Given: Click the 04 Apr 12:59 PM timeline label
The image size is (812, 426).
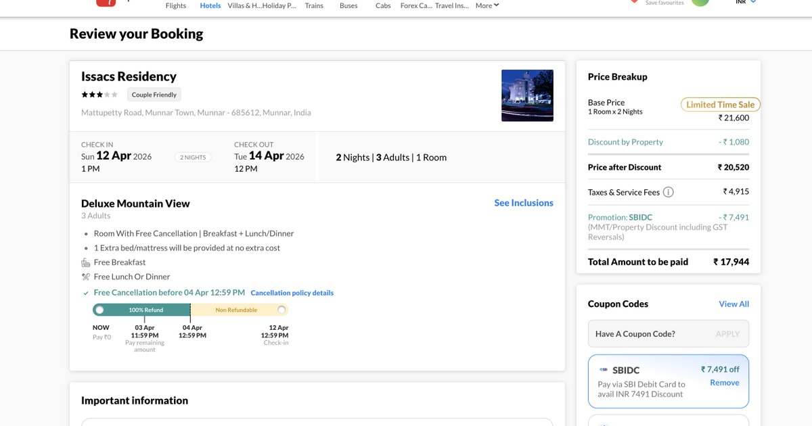Looking at the screenshot, I should (x=192, y=331).
